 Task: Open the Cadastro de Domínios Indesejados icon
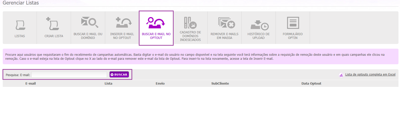click(190, 23)
